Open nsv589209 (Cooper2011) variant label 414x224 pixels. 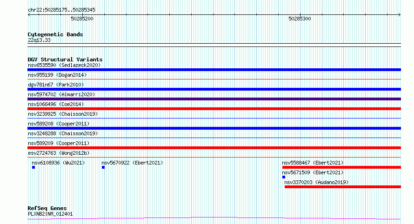59,143
